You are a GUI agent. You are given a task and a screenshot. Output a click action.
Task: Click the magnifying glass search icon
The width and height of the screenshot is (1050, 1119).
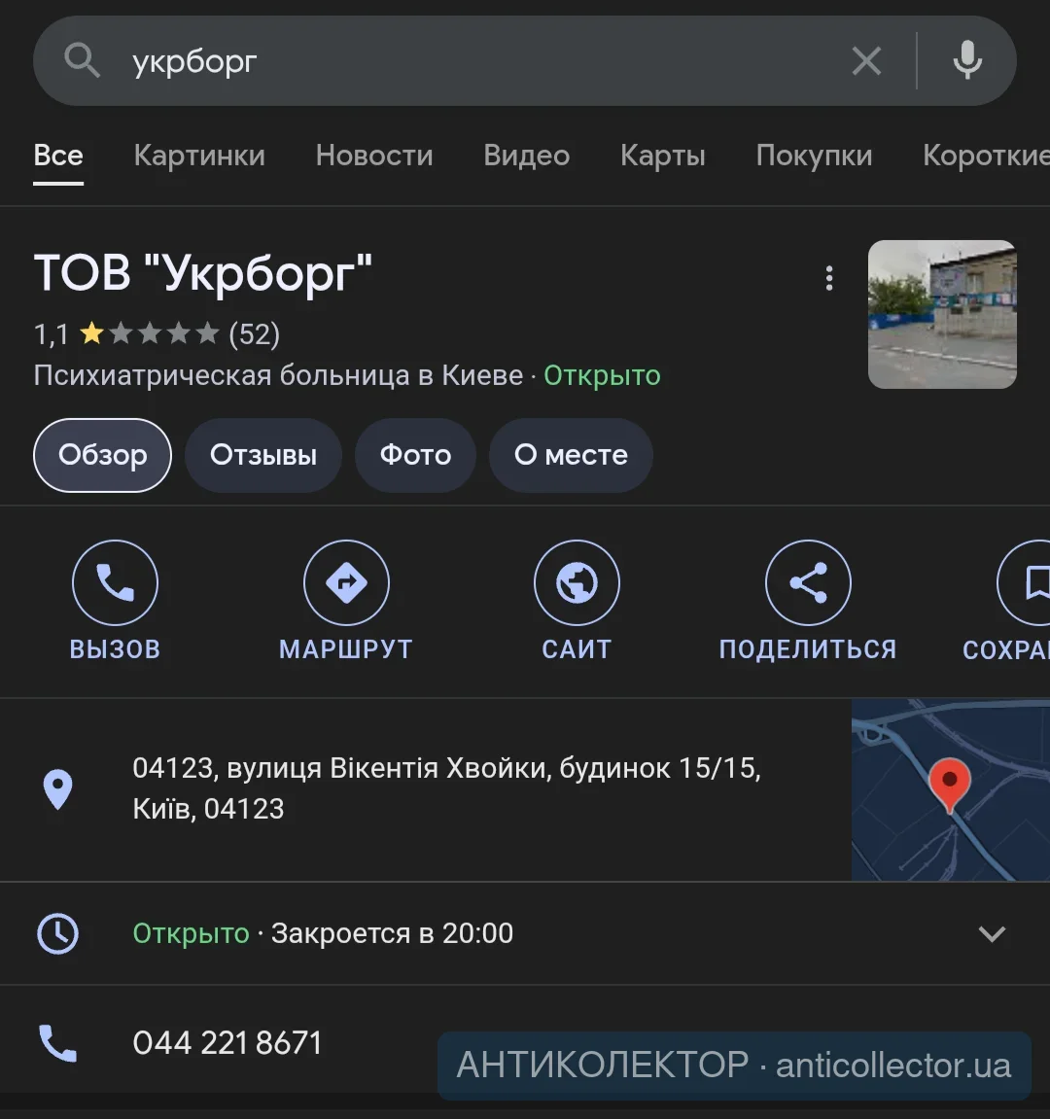82,60
